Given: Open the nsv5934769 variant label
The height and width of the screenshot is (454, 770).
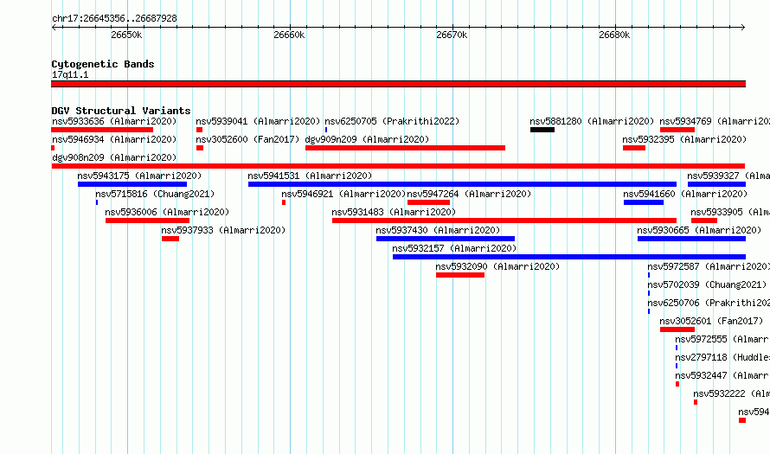Looking at the screenshot, I should point(715,121).
